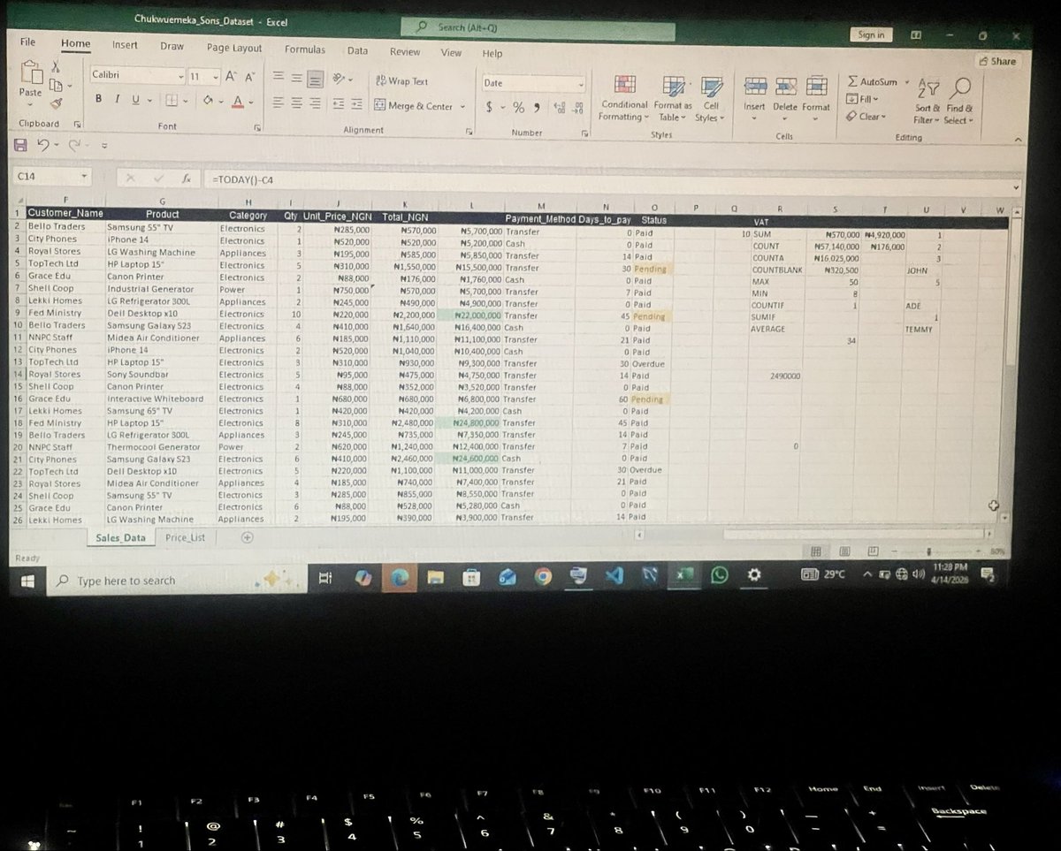Viewport: 1061px width, 851px height.
Task: Click Increase Indent icon
Action: click(356, 105)
